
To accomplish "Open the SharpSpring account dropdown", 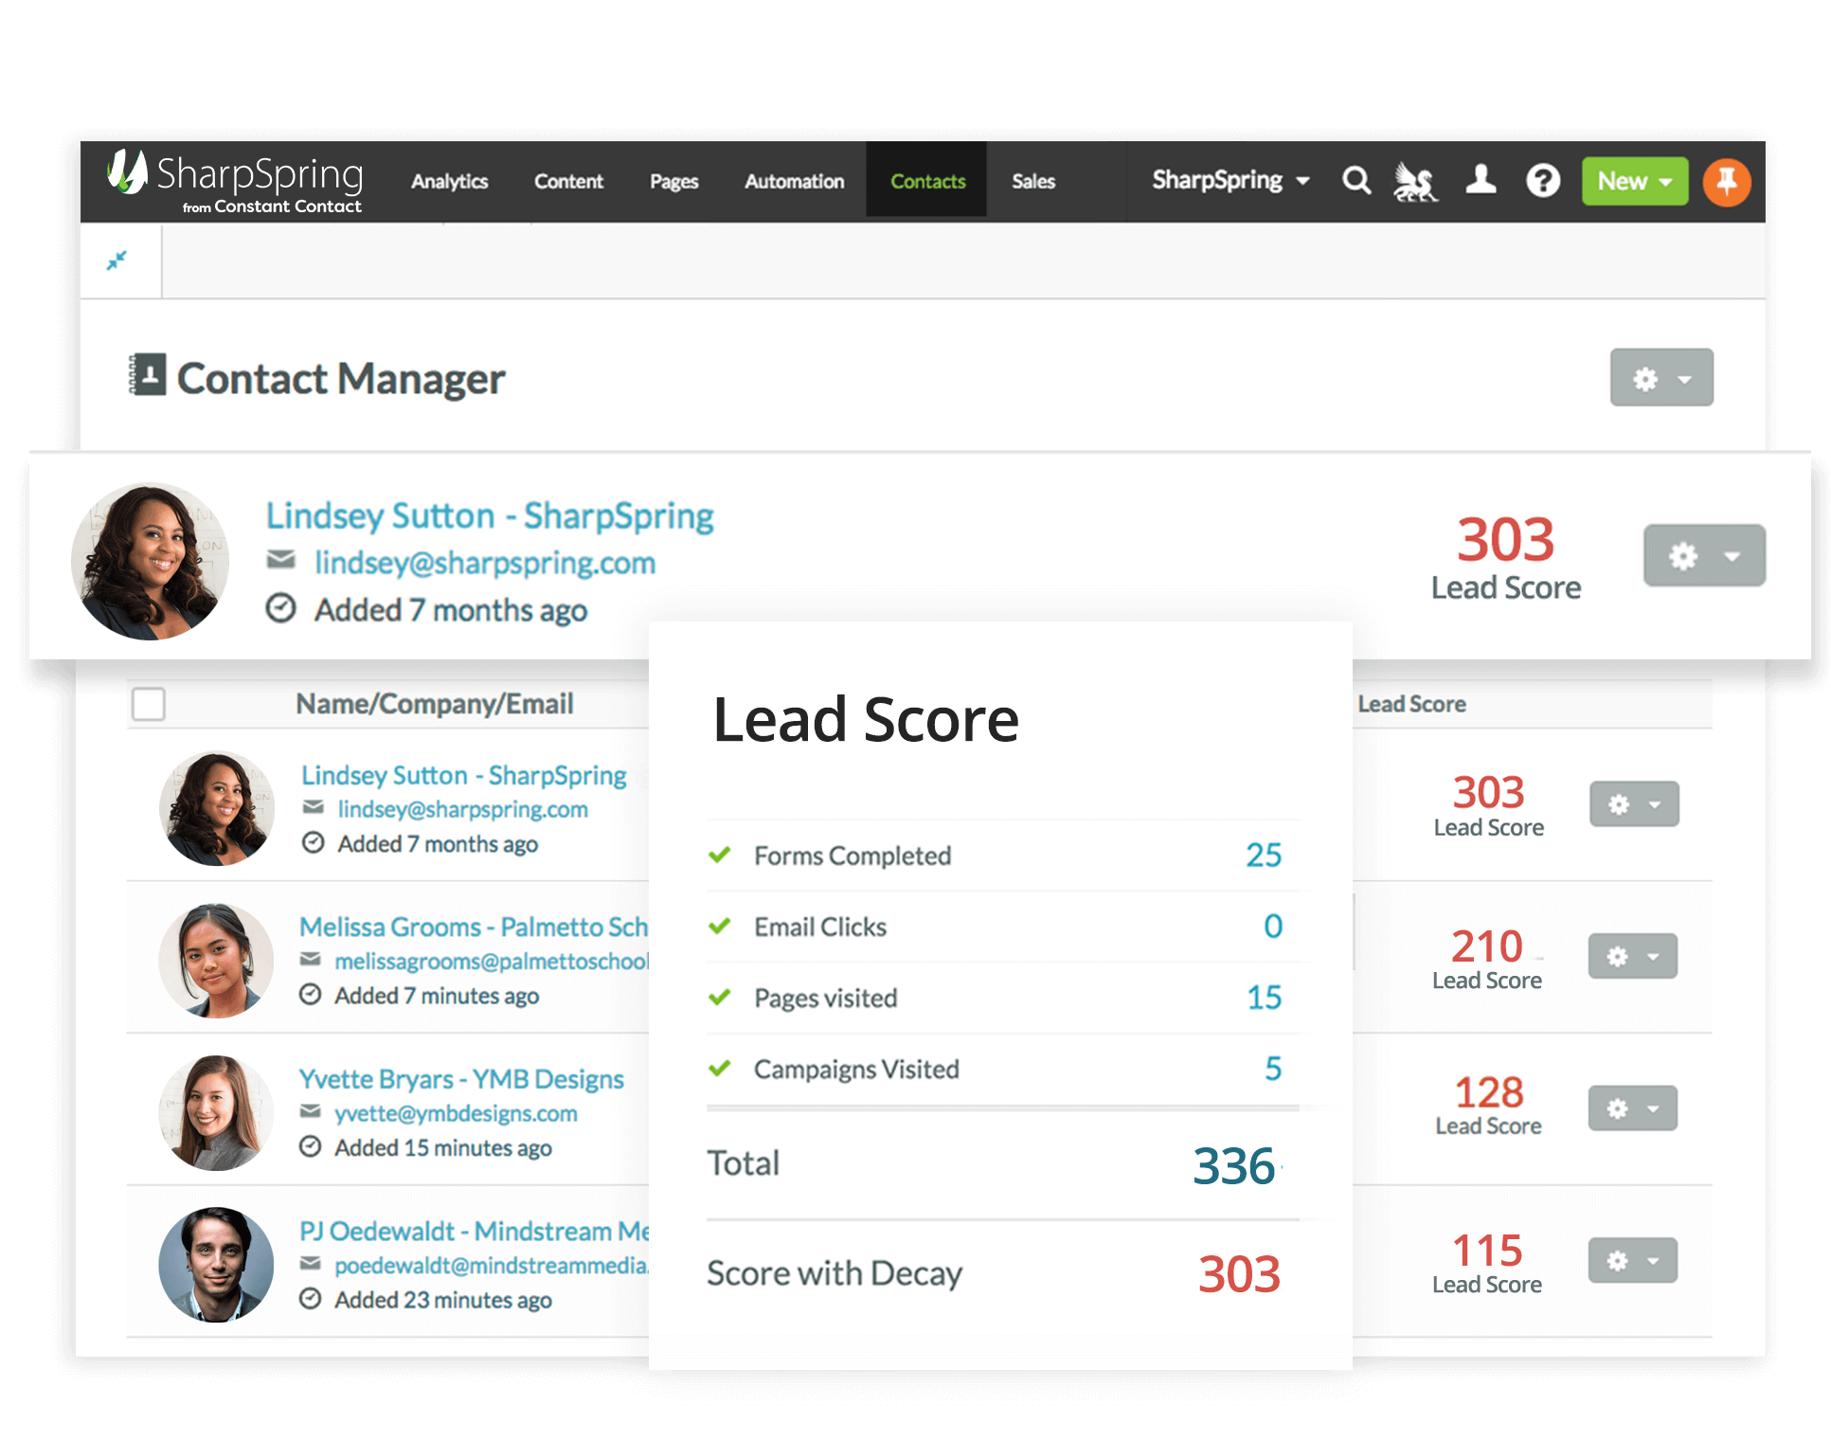I will [x=1228, y=181].
